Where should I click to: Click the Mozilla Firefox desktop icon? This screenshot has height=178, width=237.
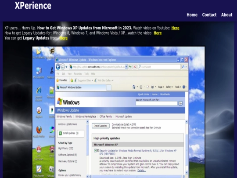39,132
